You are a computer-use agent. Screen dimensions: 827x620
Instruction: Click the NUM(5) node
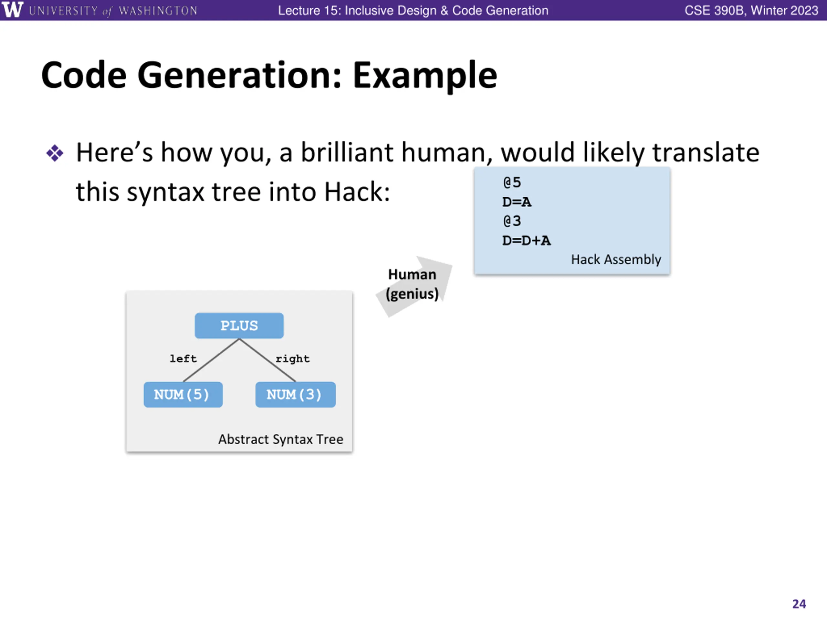(x=183, y=394)
